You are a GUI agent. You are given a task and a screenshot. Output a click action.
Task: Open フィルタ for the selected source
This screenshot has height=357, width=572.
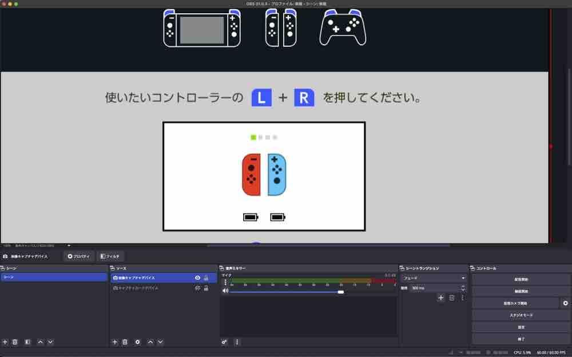[x=110, y=256]
